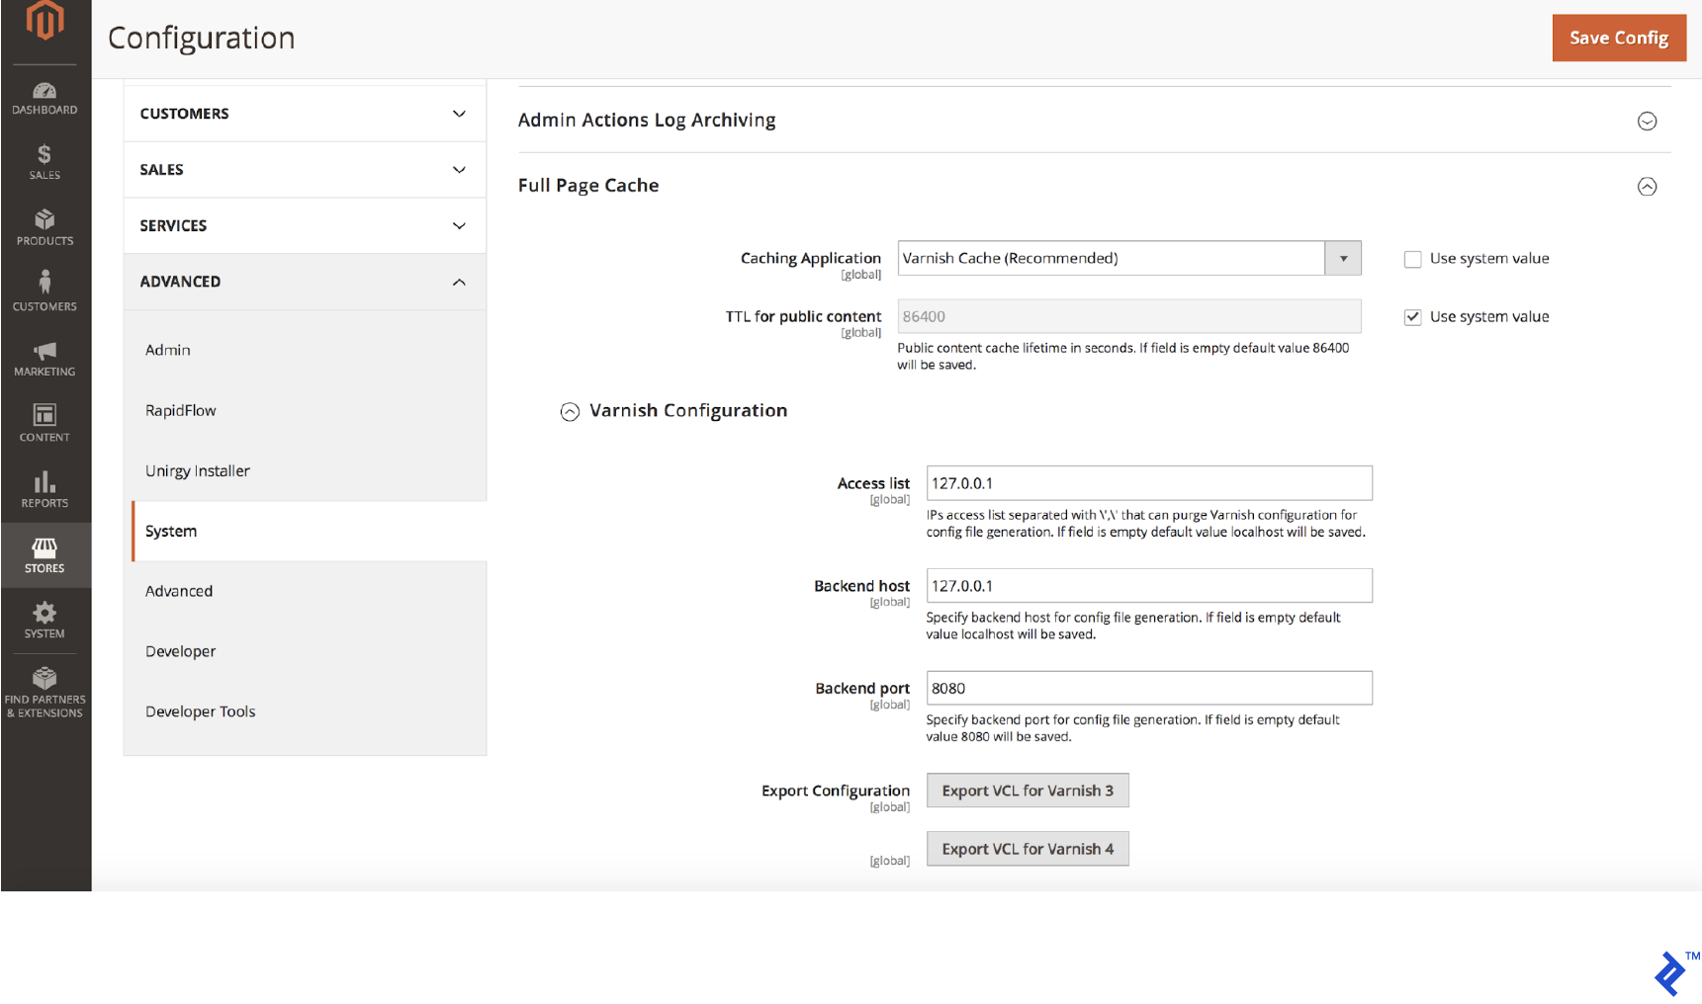Open the Developer Tools menu item
This screenshot has width=1702, height=1004.
[x=200, y=711]
